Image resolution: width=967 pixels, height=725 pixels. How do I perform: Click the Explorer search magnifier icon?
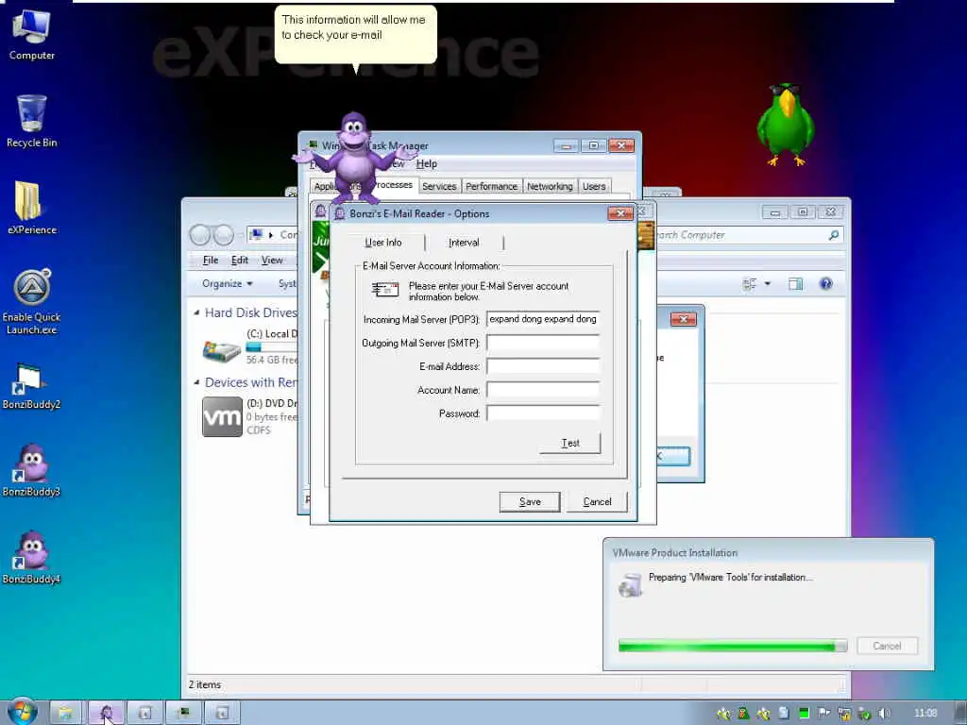[833, 235]
